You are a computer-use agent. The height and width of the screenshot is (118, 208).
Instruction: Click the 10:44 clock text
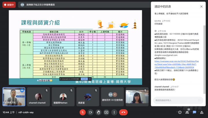tap(9, 112)
